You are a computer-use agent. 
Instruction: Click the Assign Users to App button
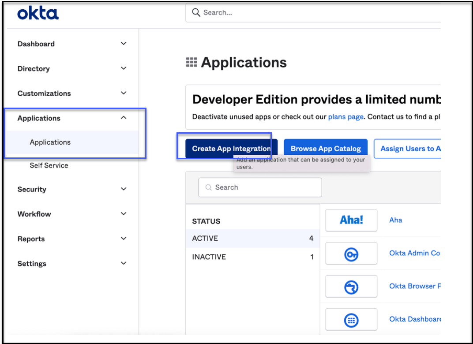[x=407, y=149]
